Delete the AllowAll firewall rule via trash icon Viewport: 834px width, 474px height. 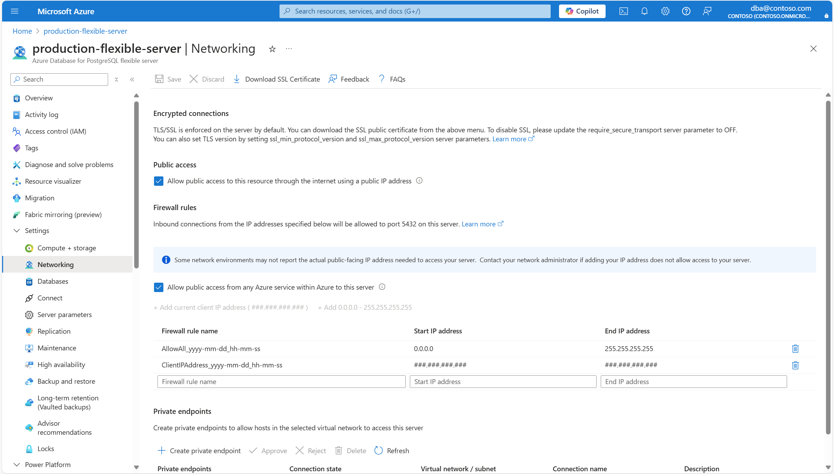point(795,349)
